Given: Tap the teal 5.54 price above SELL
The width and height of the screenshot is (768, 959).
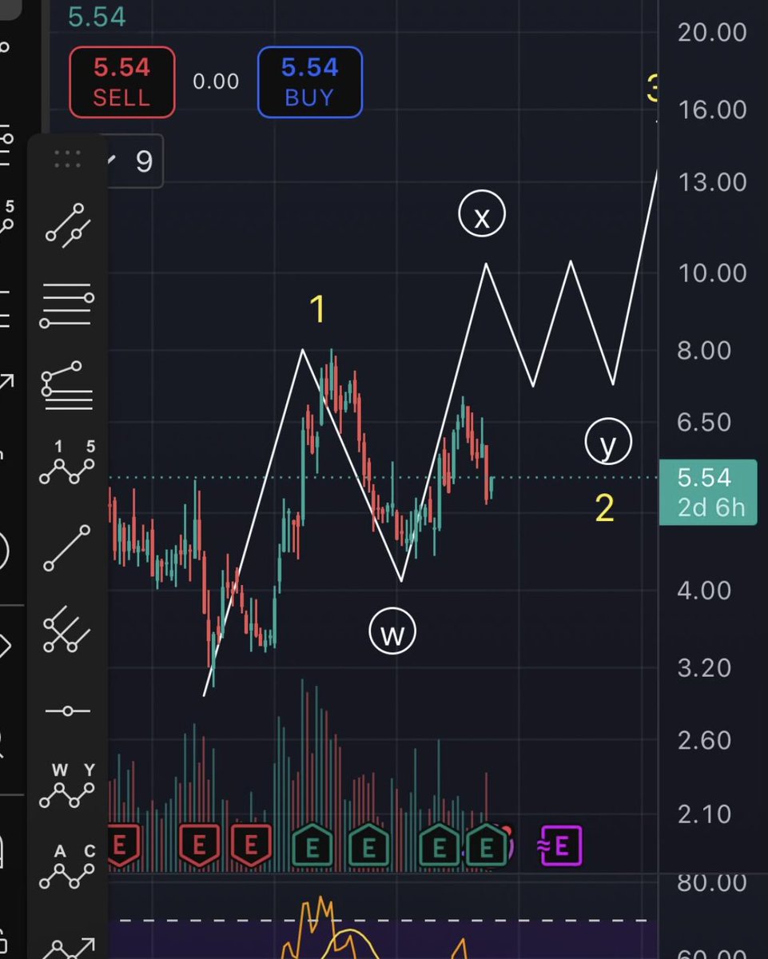Looking at the screenshot, I should pyautogui.click(x=97, y=17).
